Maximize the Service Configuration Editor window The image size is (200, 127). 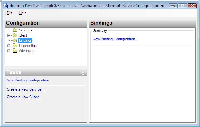[x=183, y=6]
